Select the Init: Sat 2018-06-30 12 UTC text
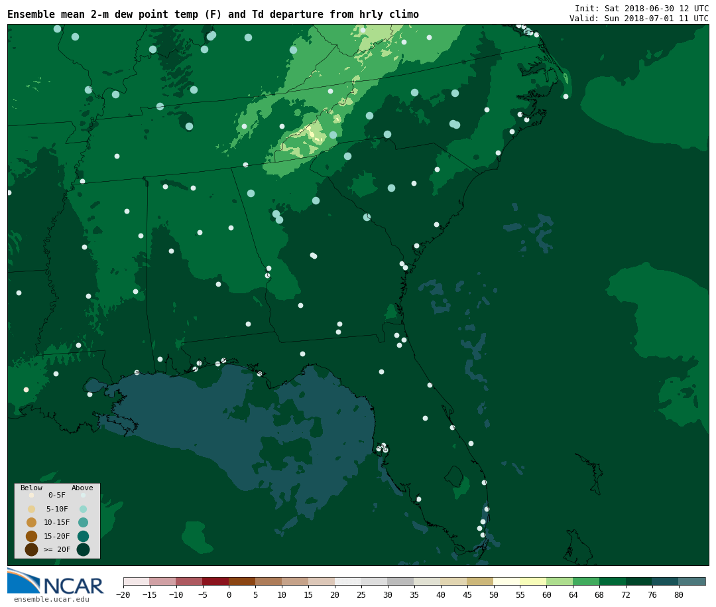 642,8
